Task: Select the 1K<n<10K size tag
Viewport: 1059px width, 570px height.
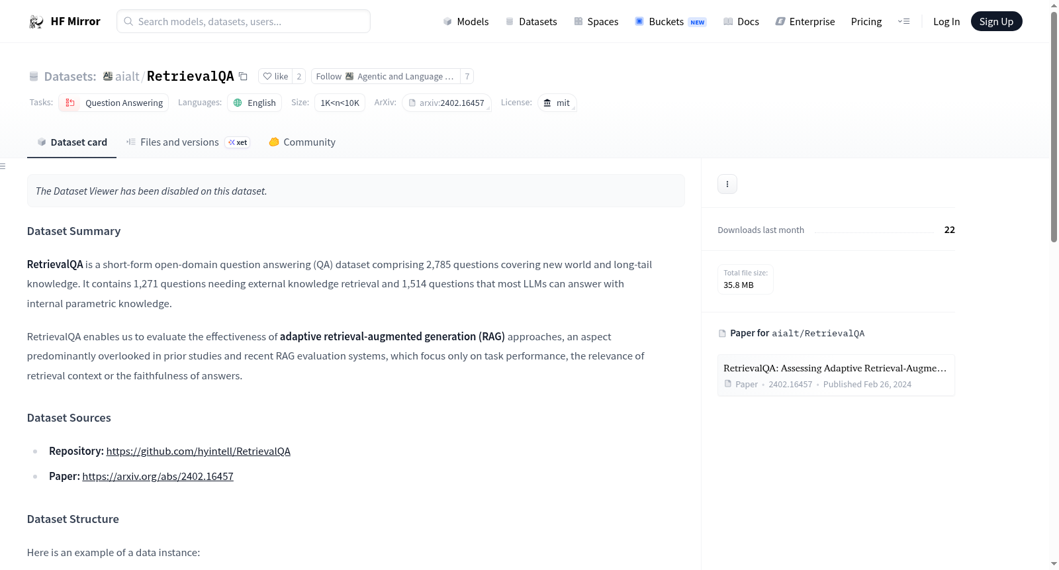Action: pos(340,103)
